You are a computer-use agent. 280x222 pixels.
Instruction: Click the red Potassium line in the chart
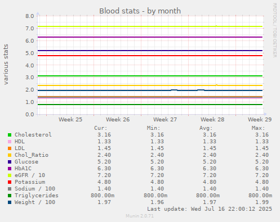point(150,56)
